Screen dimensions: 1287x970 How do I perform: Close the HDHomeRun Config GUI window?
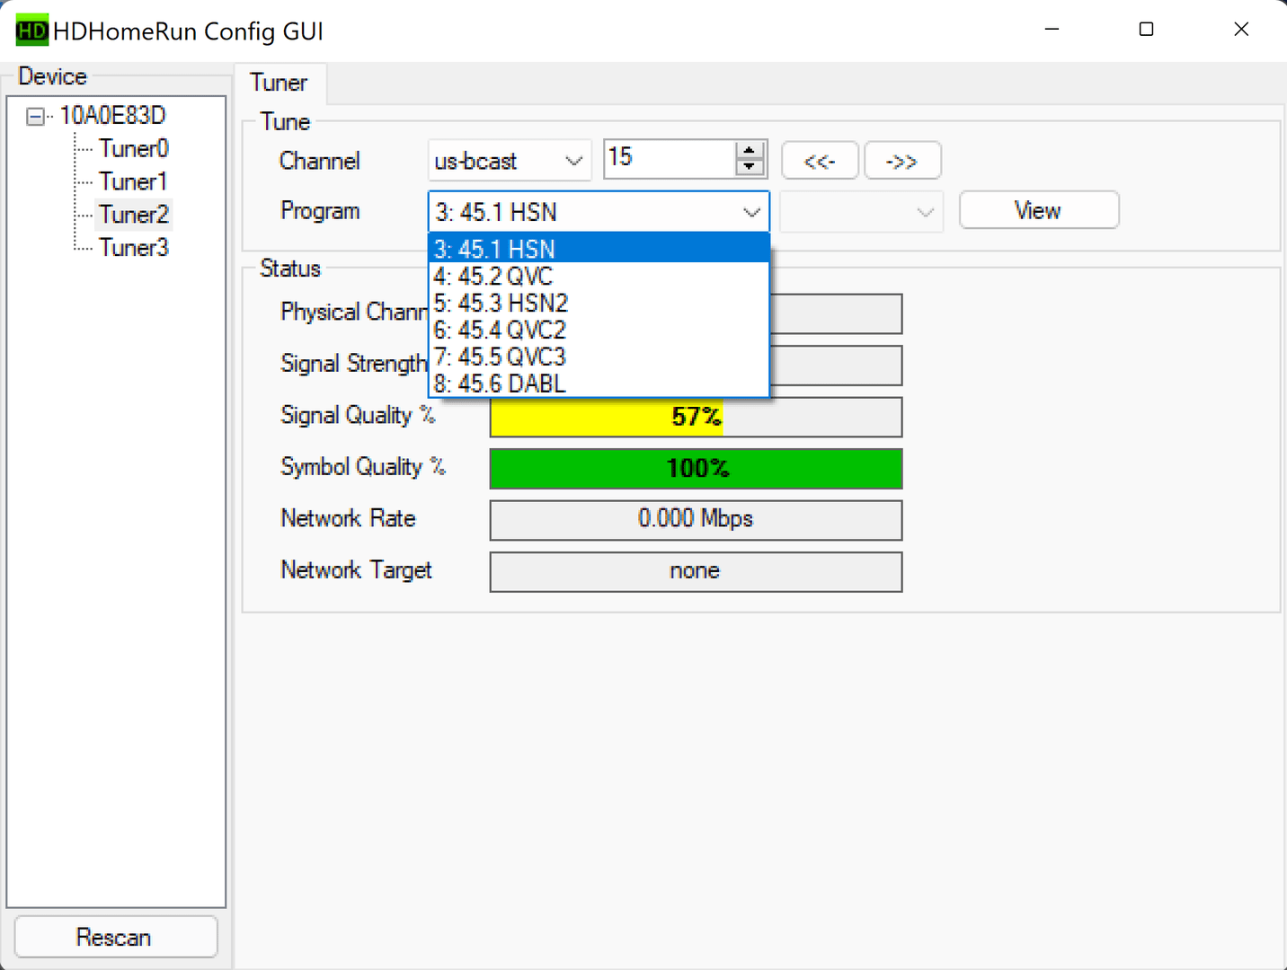1241,30
